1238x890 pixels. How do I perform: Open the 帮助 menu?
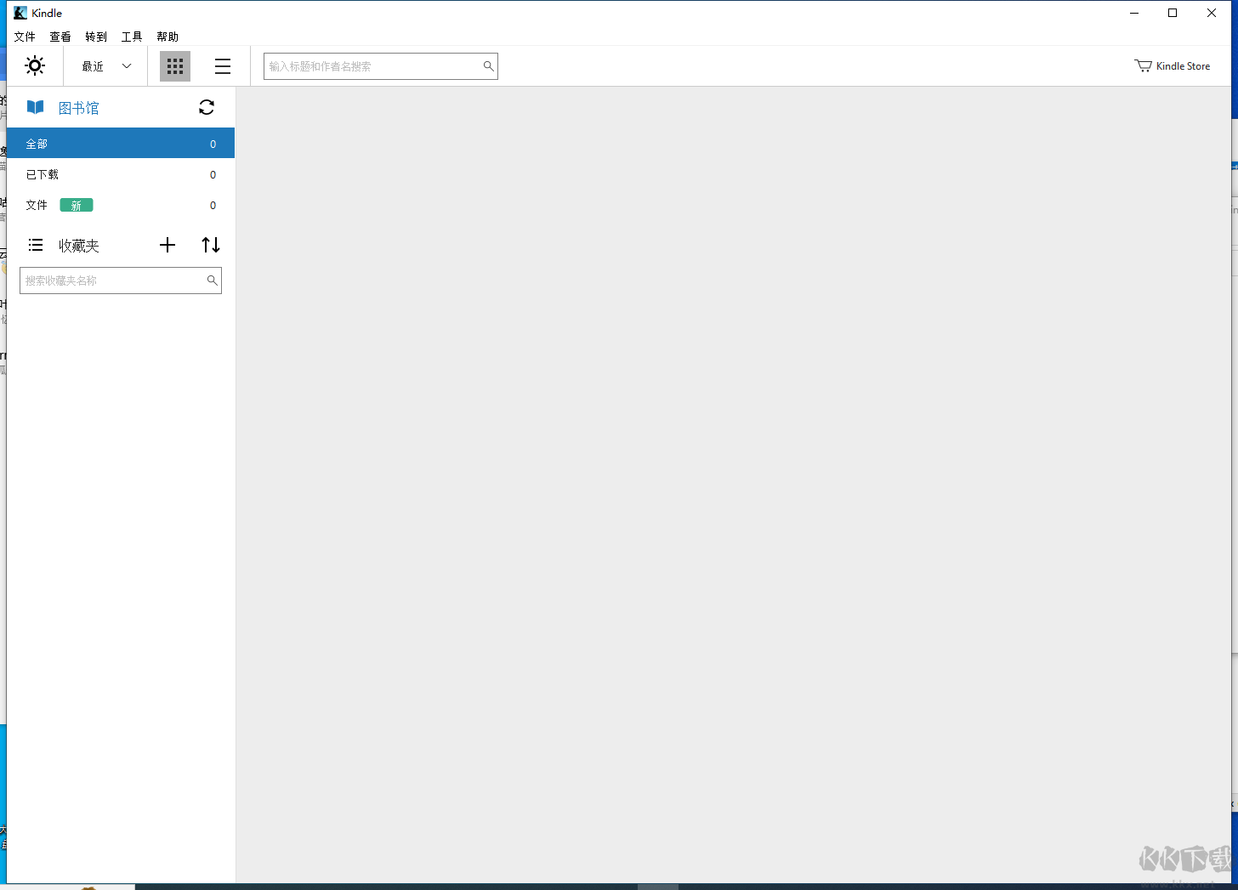pos(168,37)
